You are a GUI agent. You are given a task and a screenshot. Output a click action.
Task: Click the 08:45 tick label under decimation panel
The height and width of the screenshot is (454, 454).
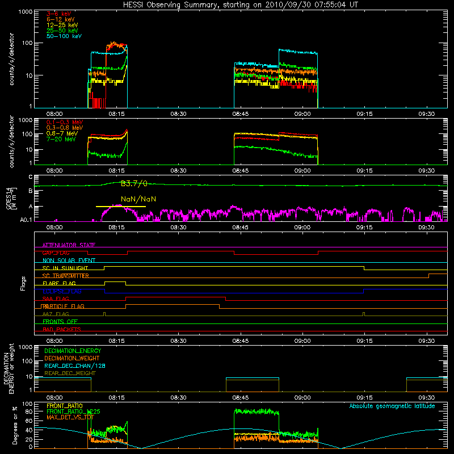pyautogui.click(x=241, y=398)
